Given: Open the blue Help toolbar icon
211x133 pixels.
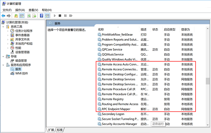Looking at the screenshot, I should click(x=41, y=16).
